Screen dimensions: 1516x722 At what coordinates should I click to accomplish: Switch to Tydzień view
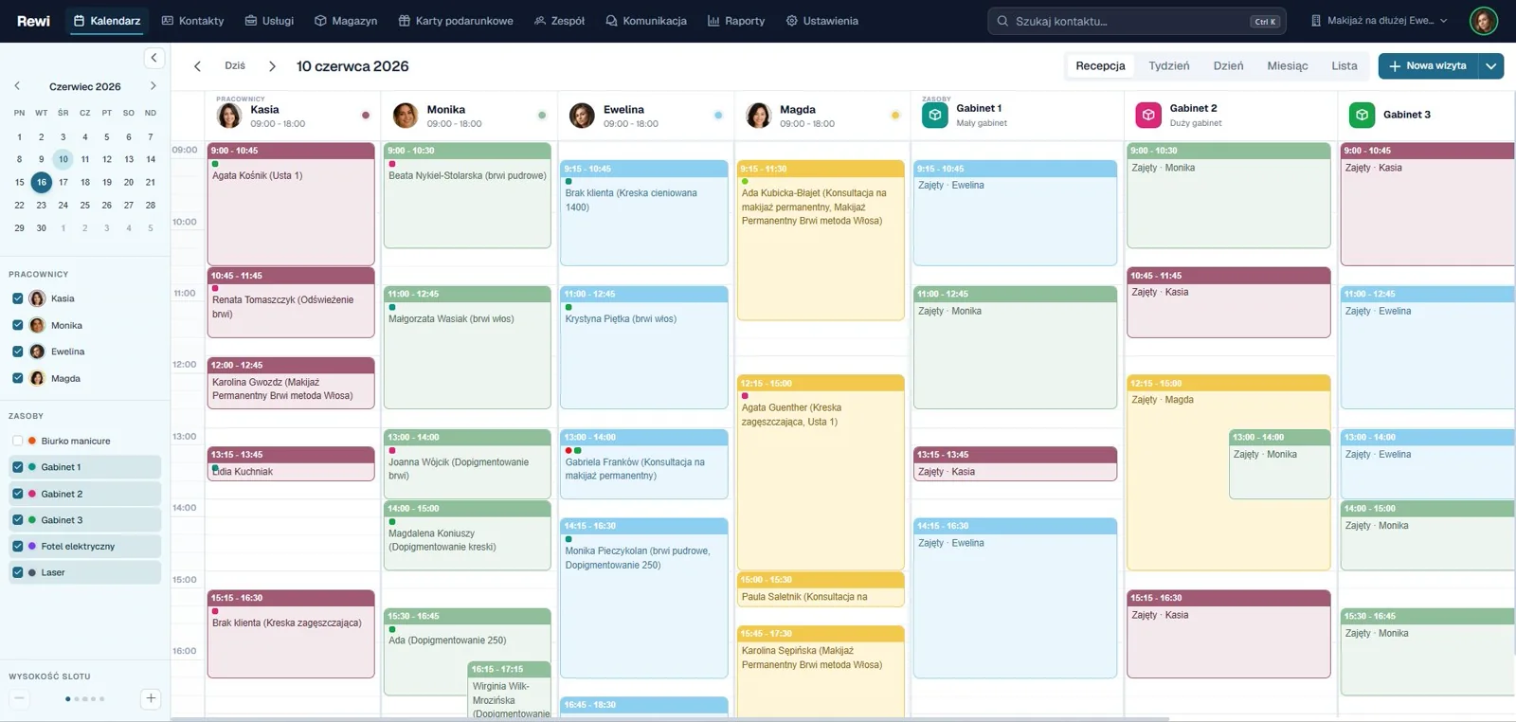click(x=1168, y=66)
